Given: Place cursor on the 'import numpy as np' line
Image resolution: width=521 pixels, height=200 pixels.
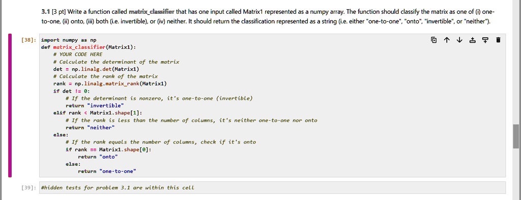Looking at the screenshot, I should [69, 40].
